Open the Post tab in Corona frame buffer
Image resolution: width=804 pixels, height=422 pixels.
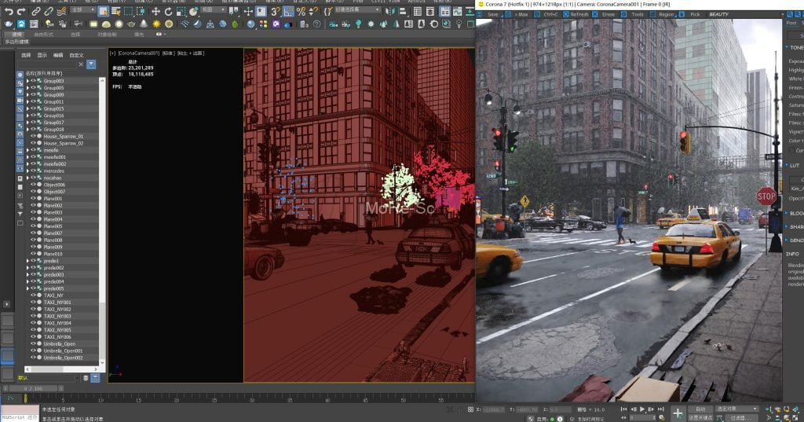coord(791,23)
